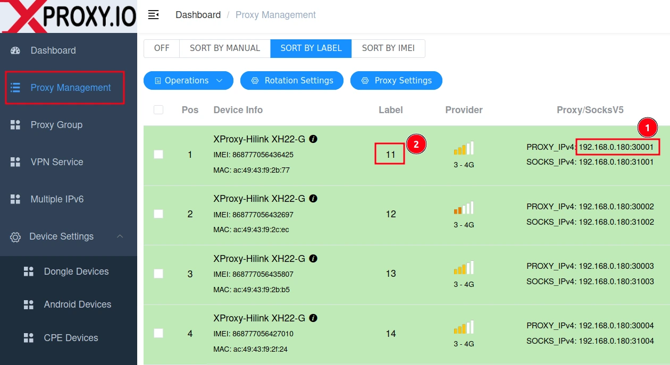The height and width of the screenshot is (365, 670).
Task: Open Rotation Settings
Action: (x=292, y=81)
